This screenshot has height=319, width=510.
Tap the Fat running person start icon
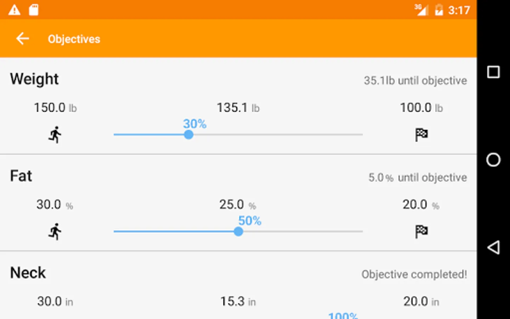tap(55, 232)
